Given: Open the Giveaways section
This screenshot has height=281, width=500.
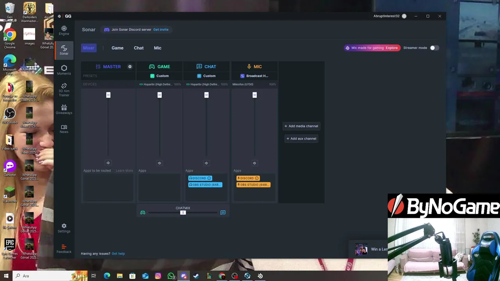Looking at the screenshot, I should point(64,110).
